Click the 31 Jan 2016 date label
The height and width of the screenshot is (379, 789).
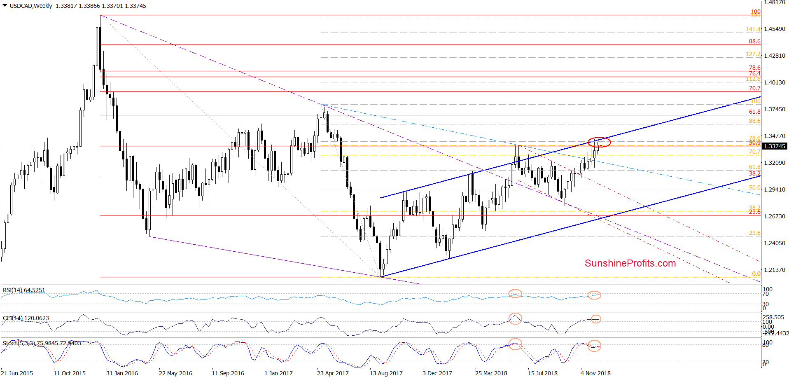(x=122, y=373)
